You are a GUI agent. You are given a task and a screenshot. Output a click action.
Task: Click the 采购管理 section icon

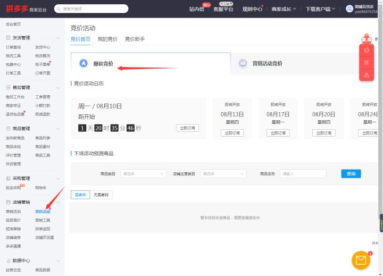click(8, 178)
